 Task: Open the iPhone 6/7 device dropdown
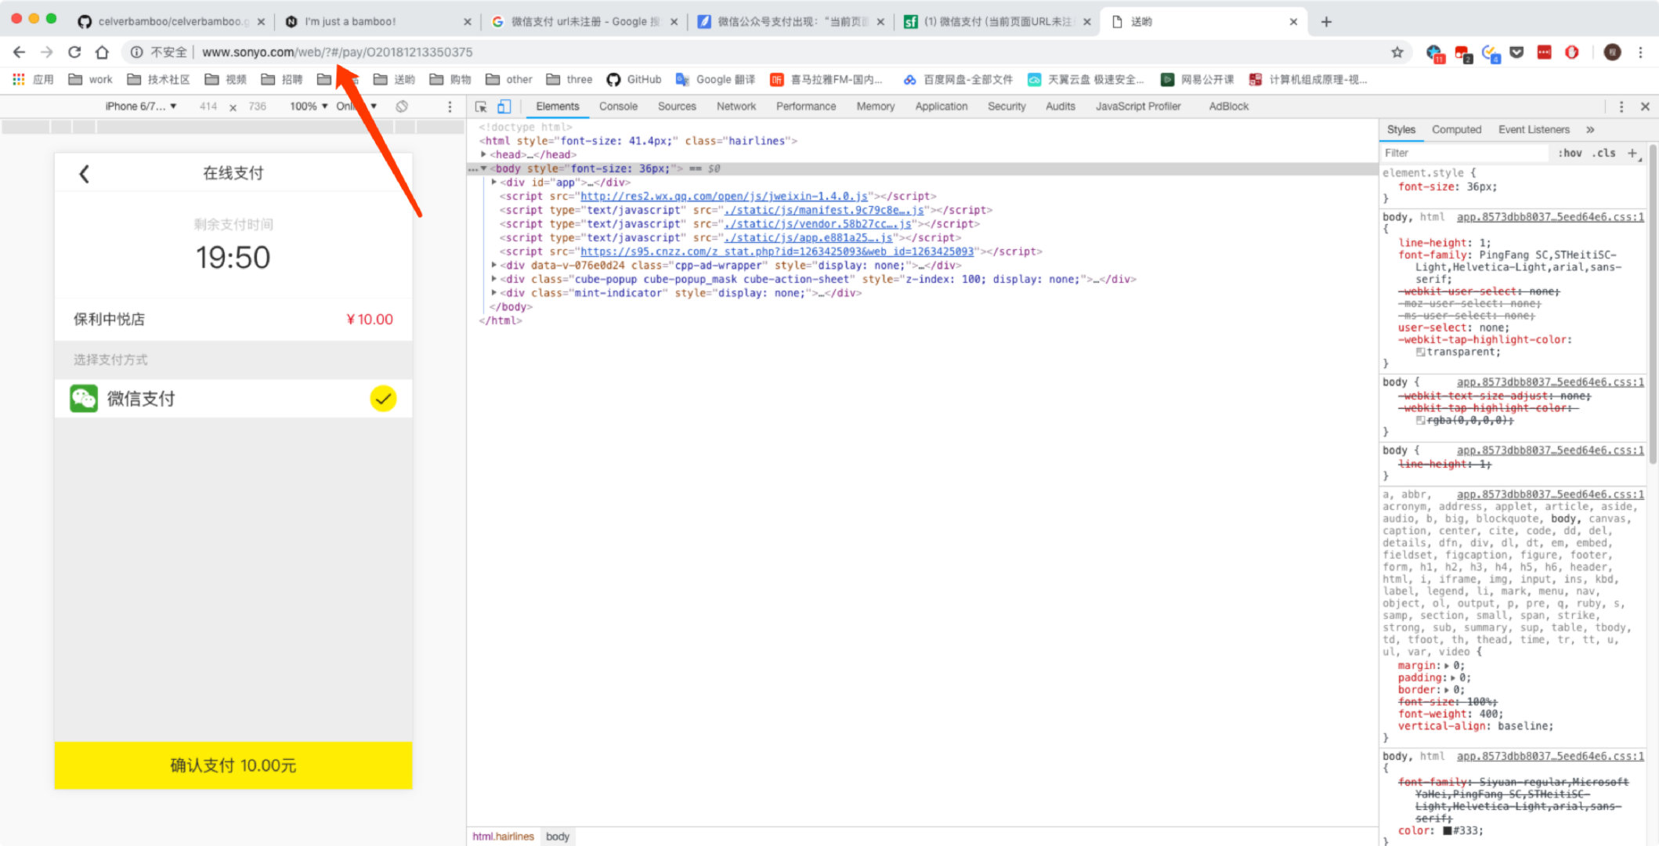141,107
